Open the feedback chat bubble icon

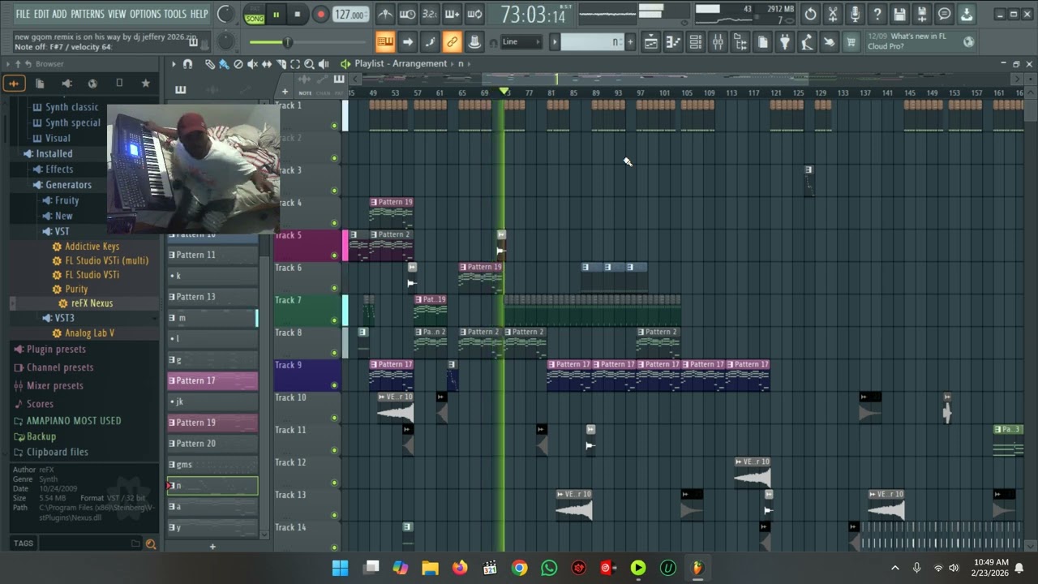click(944, 14)
